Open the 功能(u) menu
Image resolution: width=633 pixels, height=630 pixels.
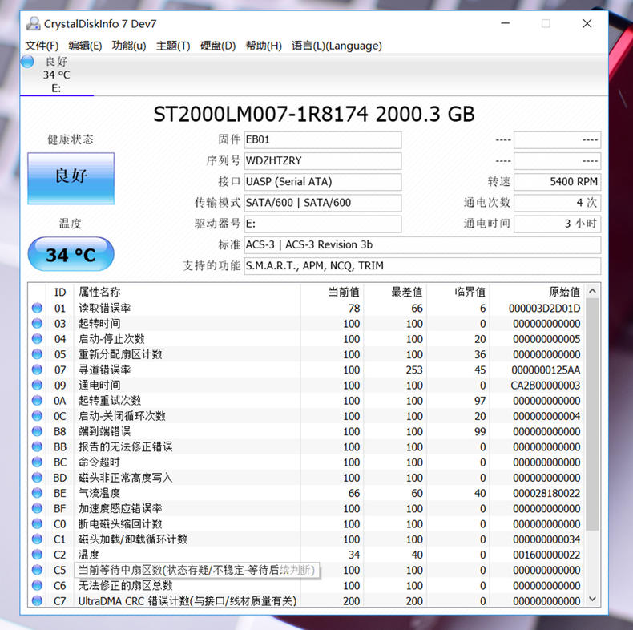click(x=128, y=46)
